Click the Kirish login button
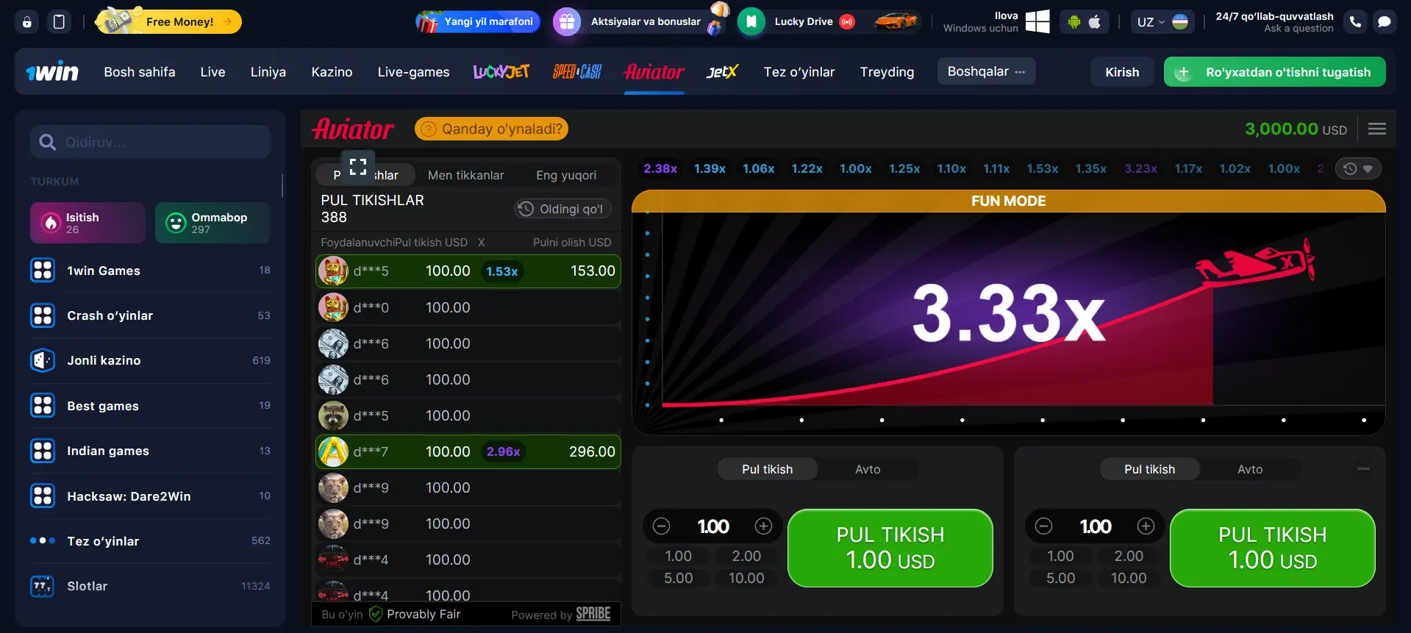Viewport: 1411px width, 633px height. click(1121, 72)
